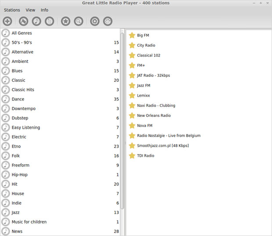Screen dimensions: 272x236
Task: Click note icon beside Hip-Hop
Action: (x=6, y=174)
